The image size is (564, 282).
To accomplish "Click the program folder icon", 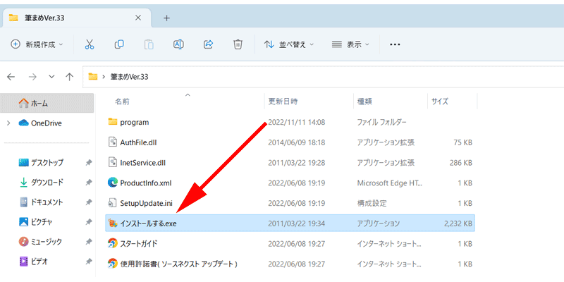I will (113, 122).
